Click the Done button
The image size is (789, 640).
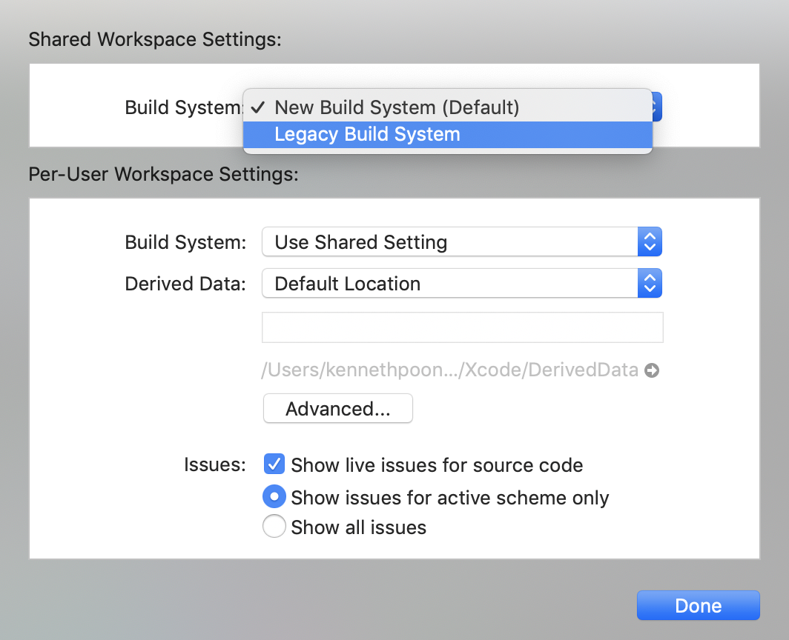[698, 605]
